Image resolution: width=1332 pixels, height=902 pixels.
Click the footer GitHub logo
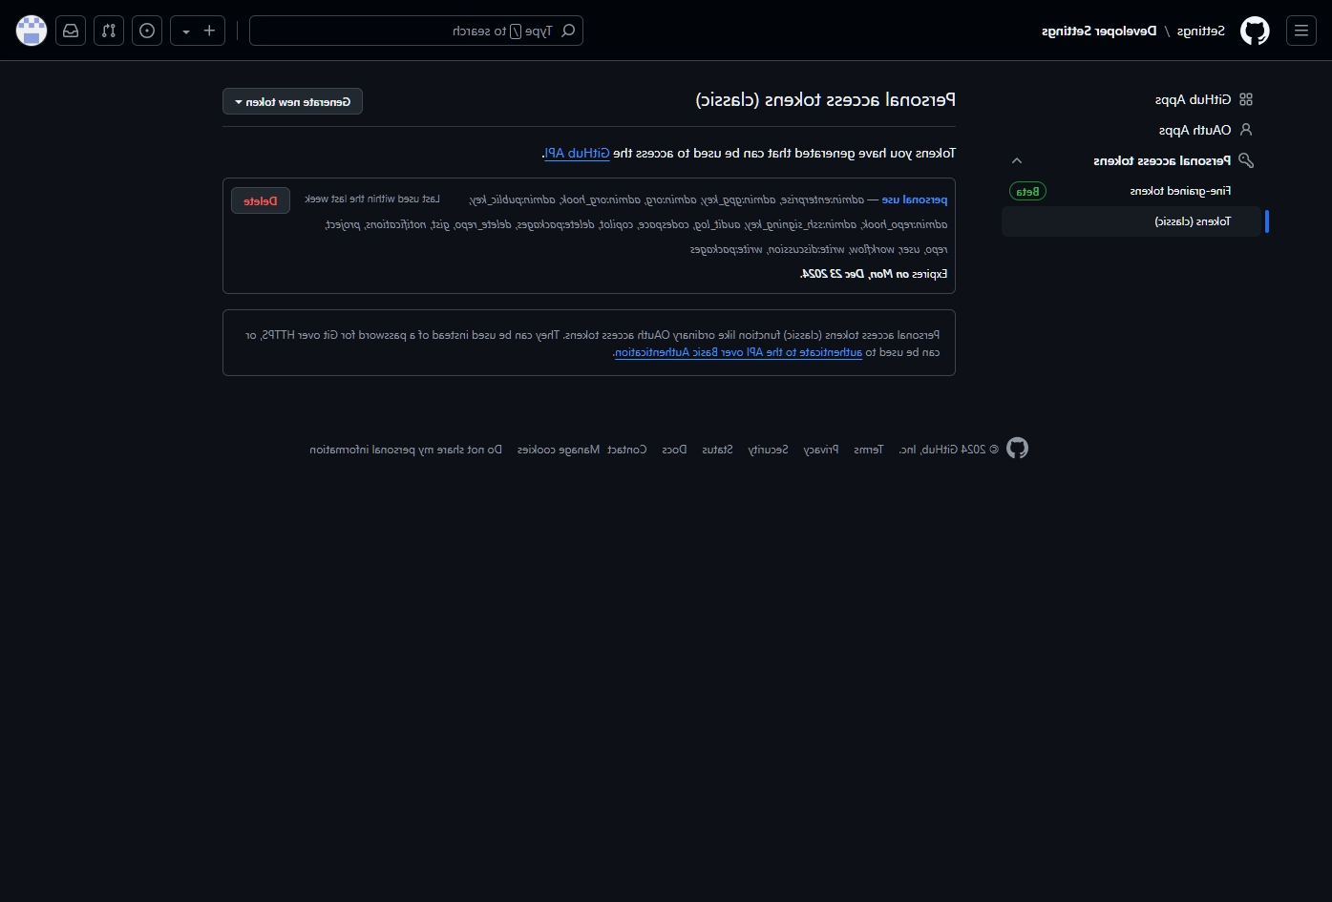pyautogui.click(x=1017, y=449)
